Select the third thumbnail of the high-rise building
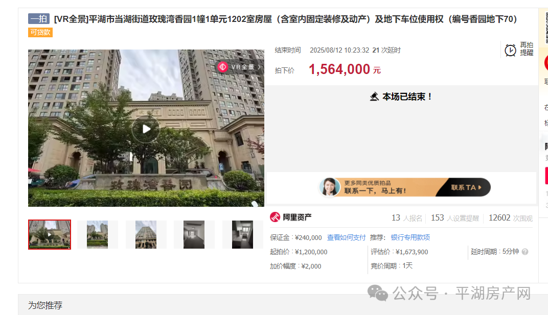Image resolution: width=548 pixels, height=315 pixels. pos(146,234)
